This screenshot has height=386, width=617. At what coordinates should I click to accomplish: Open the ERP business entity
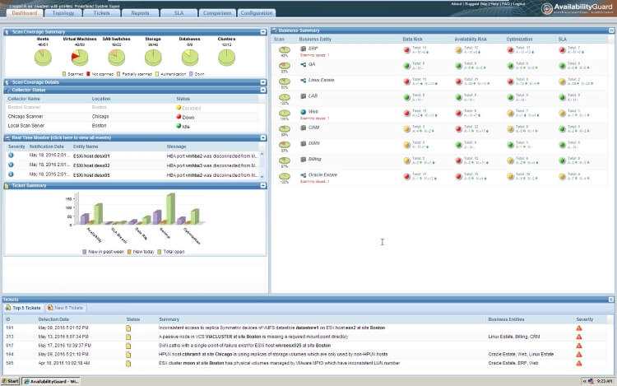pos(313,49)
